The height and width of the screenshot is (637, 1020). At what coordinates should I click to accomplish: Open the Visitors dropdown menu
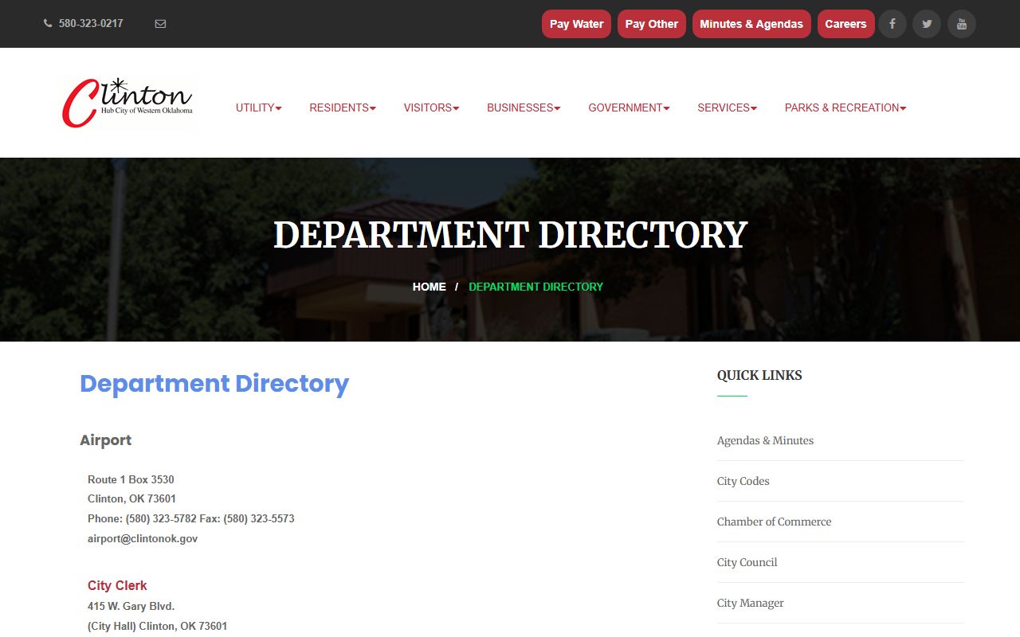[431, 107]
